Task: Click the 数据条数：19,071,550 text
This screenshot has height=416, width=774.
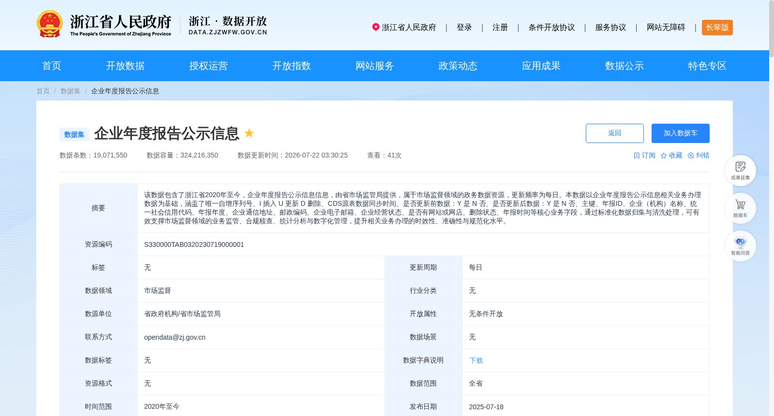Action: (93, 156)
